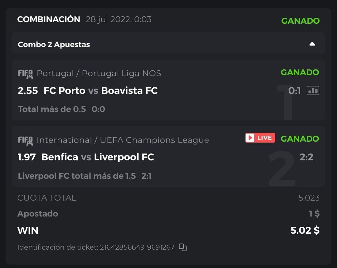Open FC Porto vs Boavista FC match
337x268 pixels.
(100, 90)
